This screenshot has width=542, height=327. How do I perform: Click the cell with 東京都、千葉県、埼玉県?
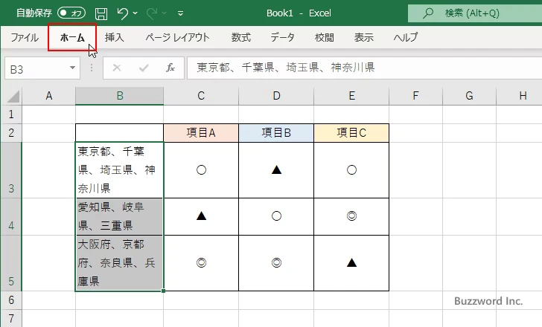120,170
